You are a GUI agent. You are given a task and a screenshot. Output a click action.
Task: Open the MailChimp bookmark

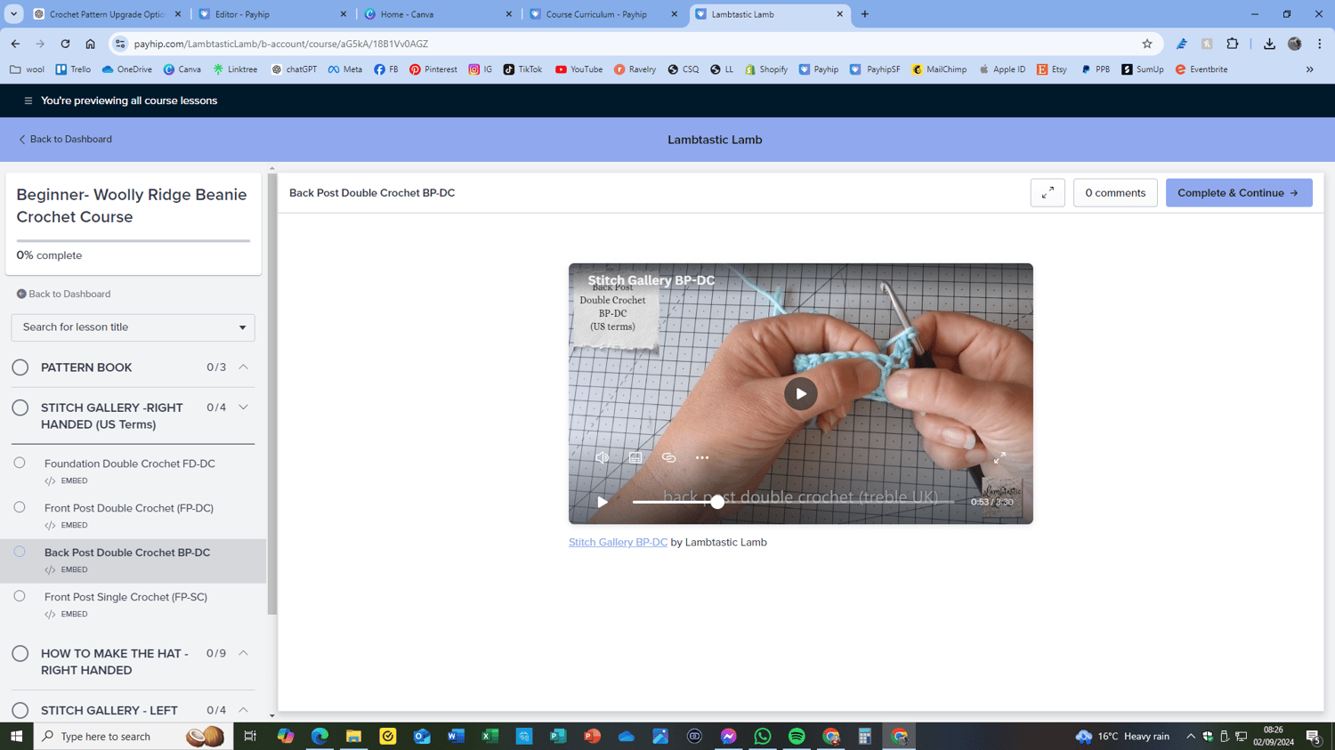pyautogui.click(x=939, y=69)
